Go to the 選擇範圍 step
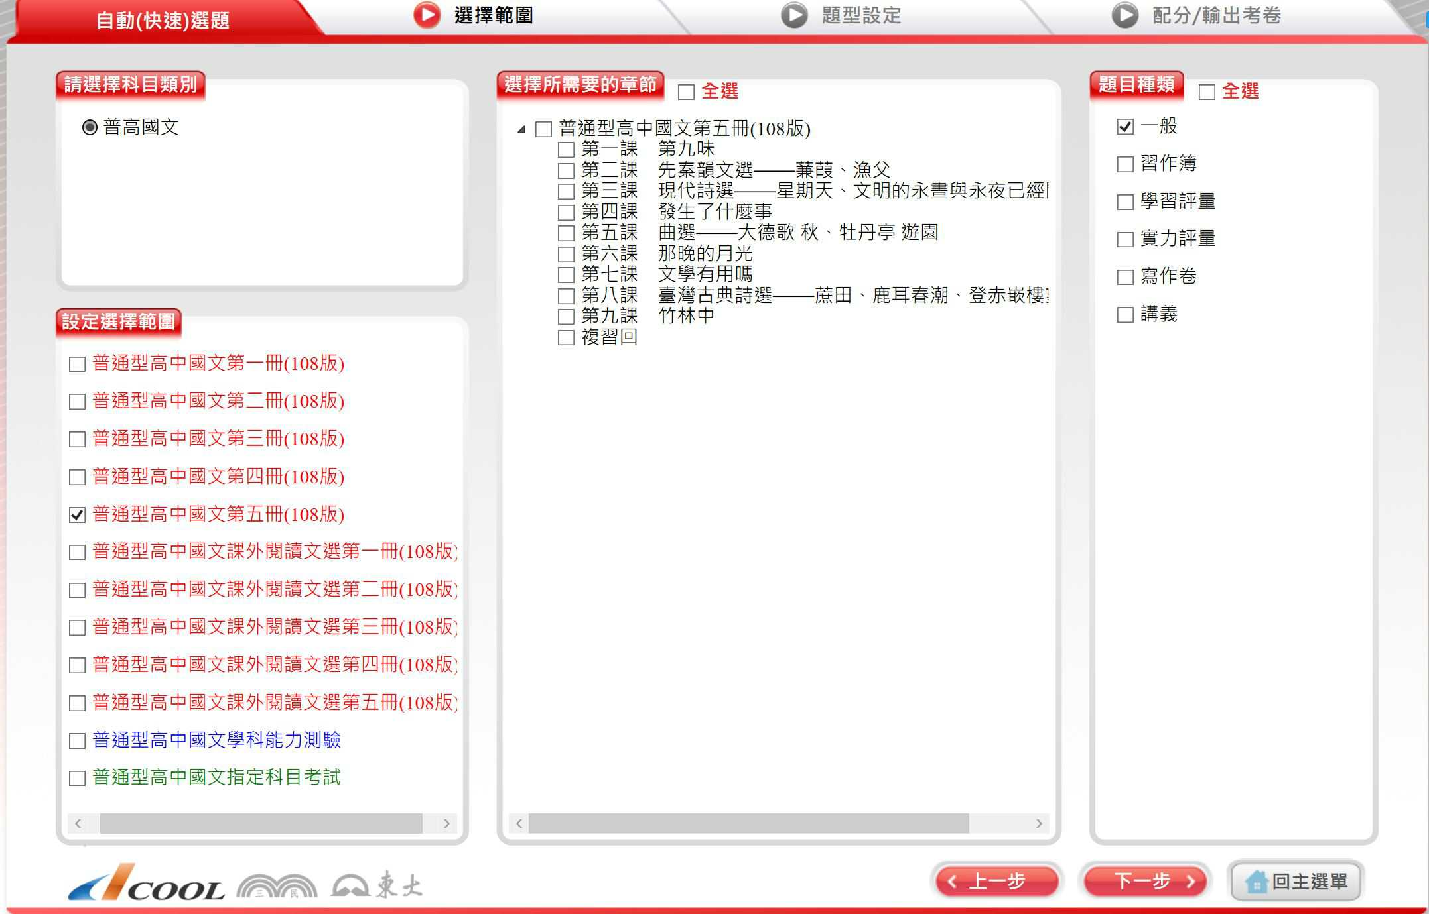This screenshot has height=914, width=1429. click(x=494, y=15)
